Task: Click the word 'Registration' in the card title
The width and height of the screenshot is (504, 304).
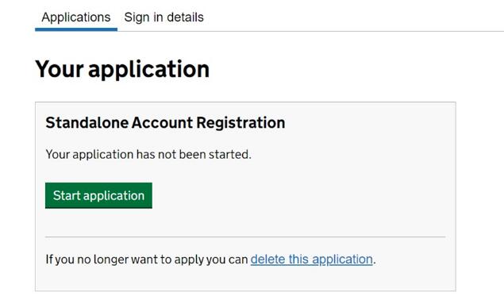Action: [x=240, y=122]
